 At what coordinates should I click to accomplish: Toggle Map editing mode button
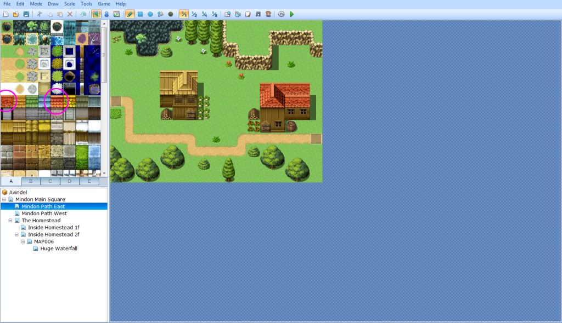click(x=96, y=14)
